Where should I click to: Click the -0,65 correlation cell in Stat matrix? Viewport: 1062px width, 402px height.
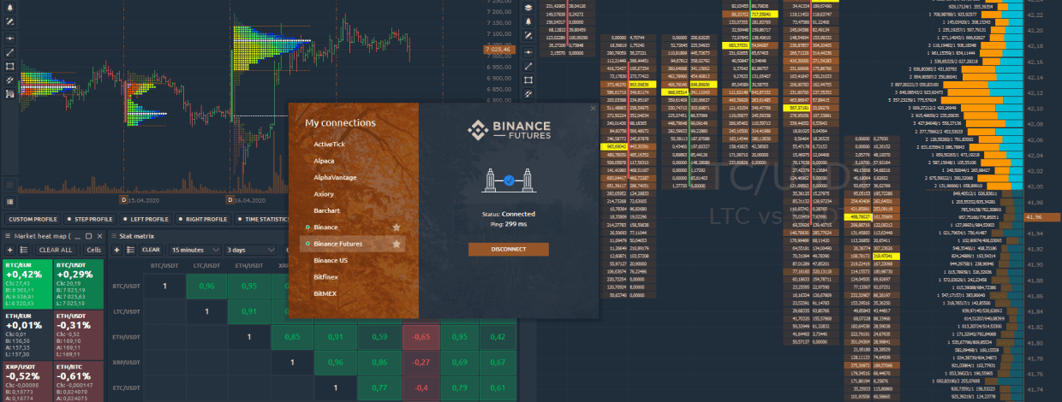421,337
